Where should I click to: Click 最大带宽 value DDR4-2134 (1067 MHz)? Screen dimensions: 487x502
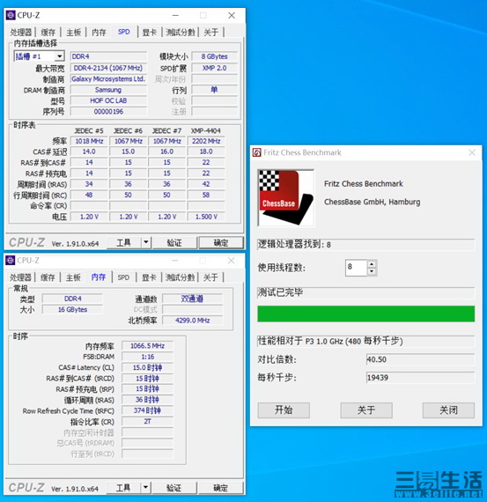(x=108, y=68)
